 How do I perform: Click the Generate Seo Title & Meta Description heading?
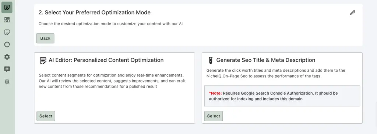click(266, 60)
